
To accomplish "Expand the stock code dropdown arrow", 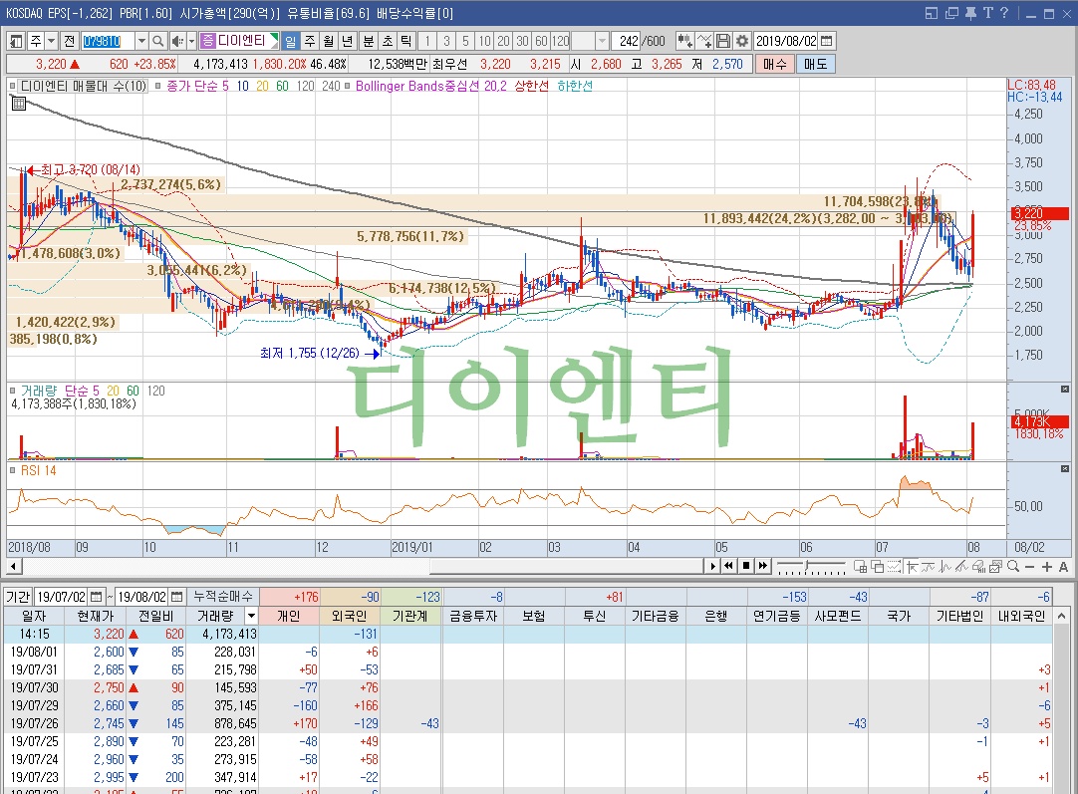I will coord(140,41).
